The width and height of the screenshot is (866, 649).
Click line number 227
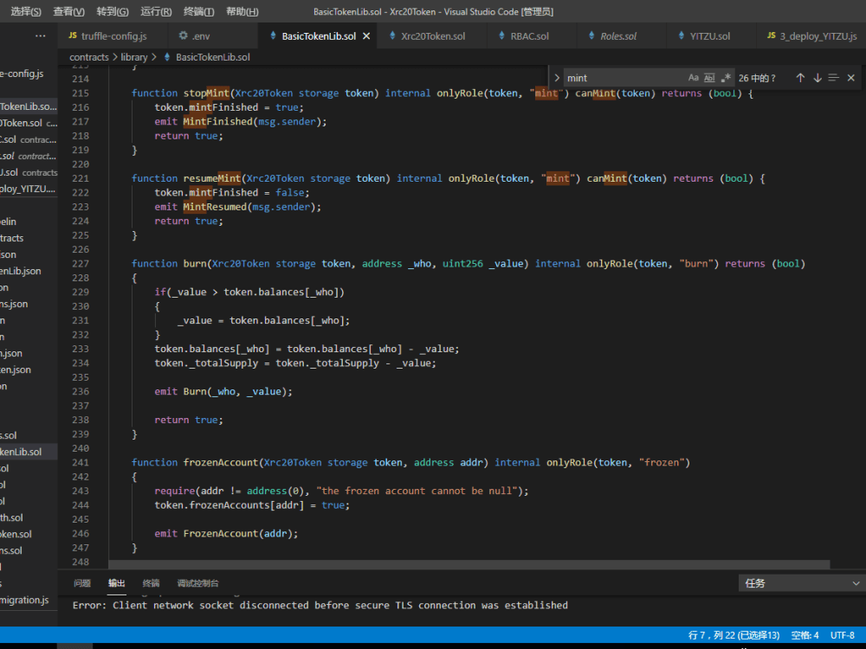click(80, 264)
